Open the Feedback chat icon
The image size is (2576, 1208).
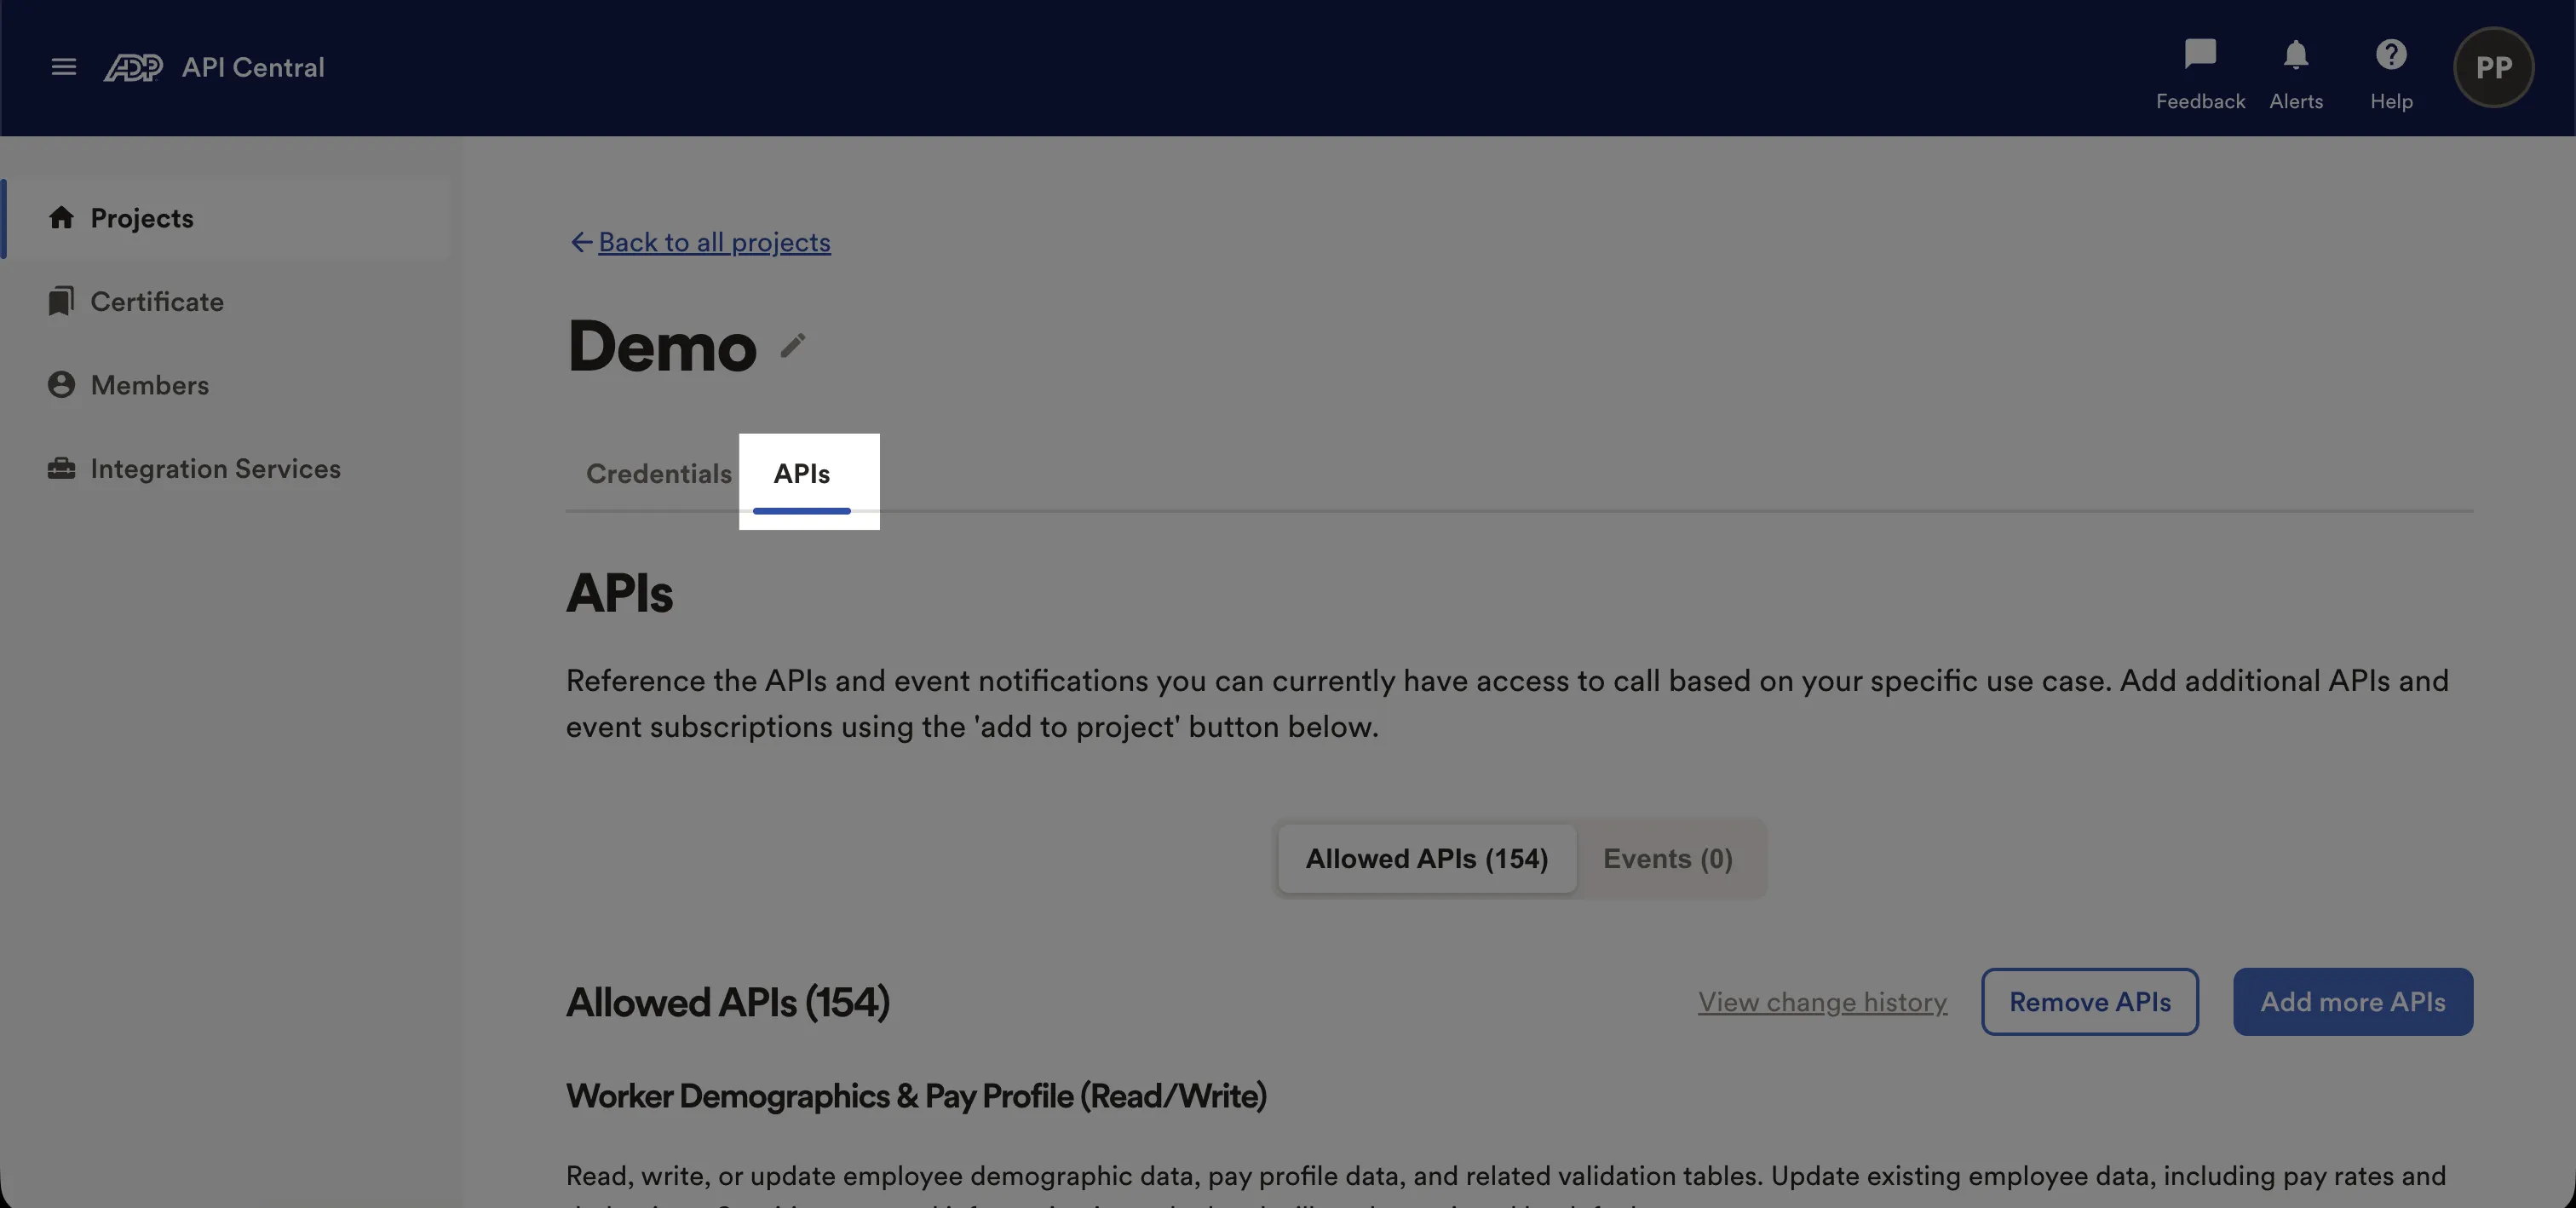[2200, 54]
